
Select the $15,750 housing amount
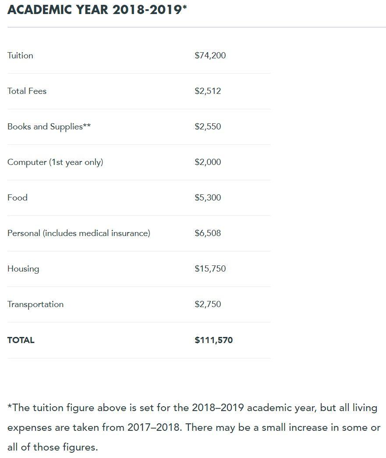click(x=210, y=269)
